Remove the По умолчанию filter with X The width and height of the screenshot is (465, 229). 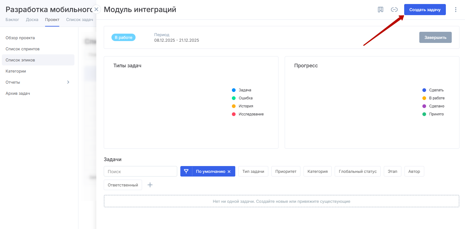tap(229, 172)
